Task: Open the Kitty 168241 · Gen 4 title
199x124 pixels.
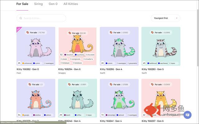Action: (x=111, y=121)
